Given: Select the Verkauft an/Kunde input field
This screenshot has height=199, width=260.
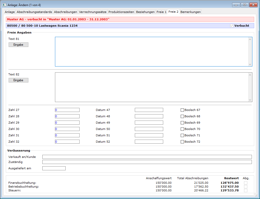Looking at the screenshot, I should pyautogui.click(x=147, y=157).
